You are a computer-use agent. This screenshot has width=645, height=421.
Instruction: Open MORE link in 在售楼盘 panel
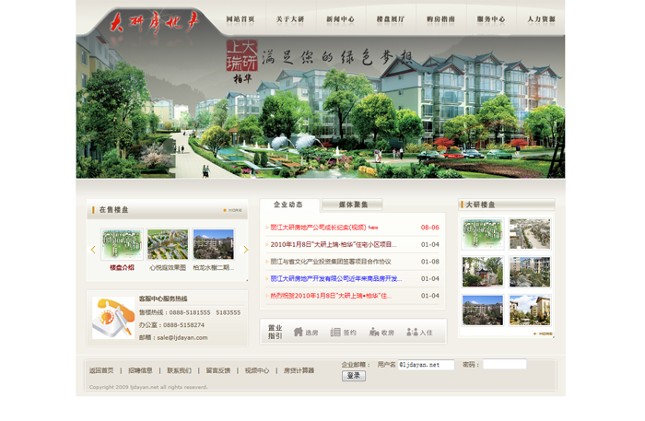(x=234, y=210)
